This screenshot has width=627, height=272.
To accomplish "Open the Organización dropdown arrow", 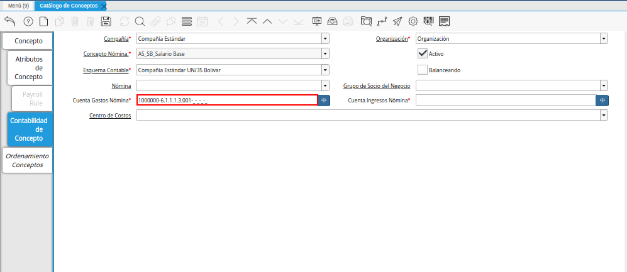I will 604,39.
